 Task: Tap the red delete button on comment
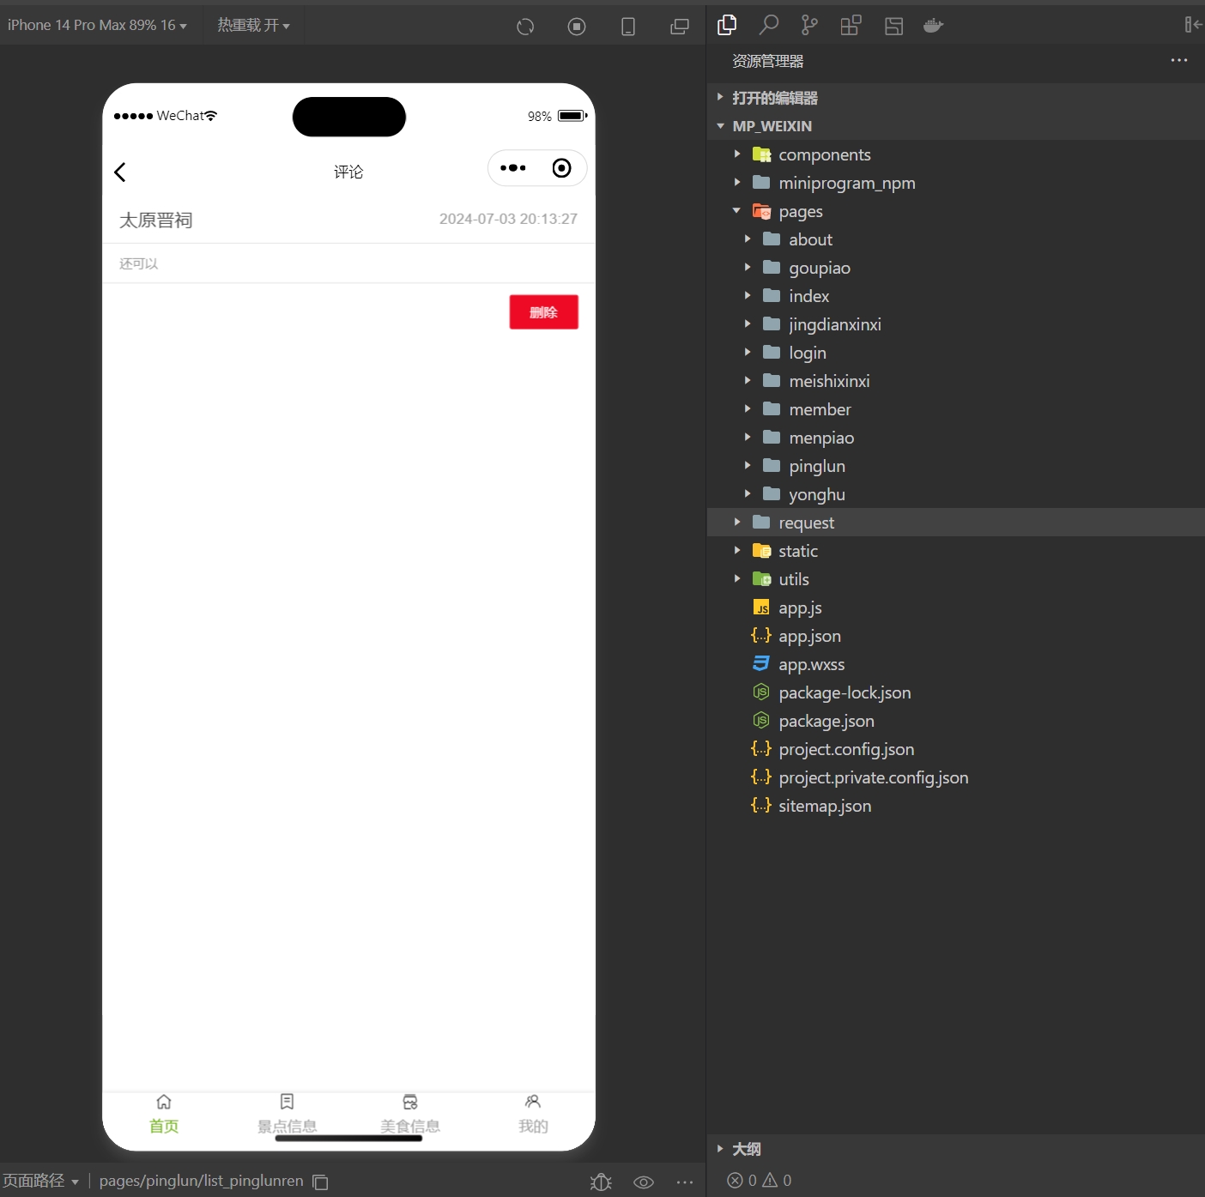pos(543,312)
